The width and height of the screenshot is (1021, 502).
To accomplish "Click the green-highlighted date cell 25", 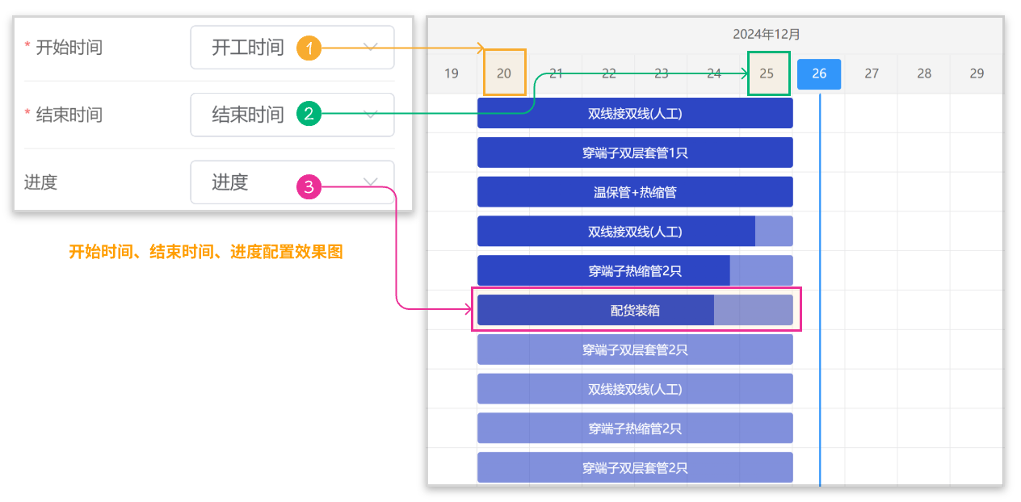I will click(x=767, y=73).
